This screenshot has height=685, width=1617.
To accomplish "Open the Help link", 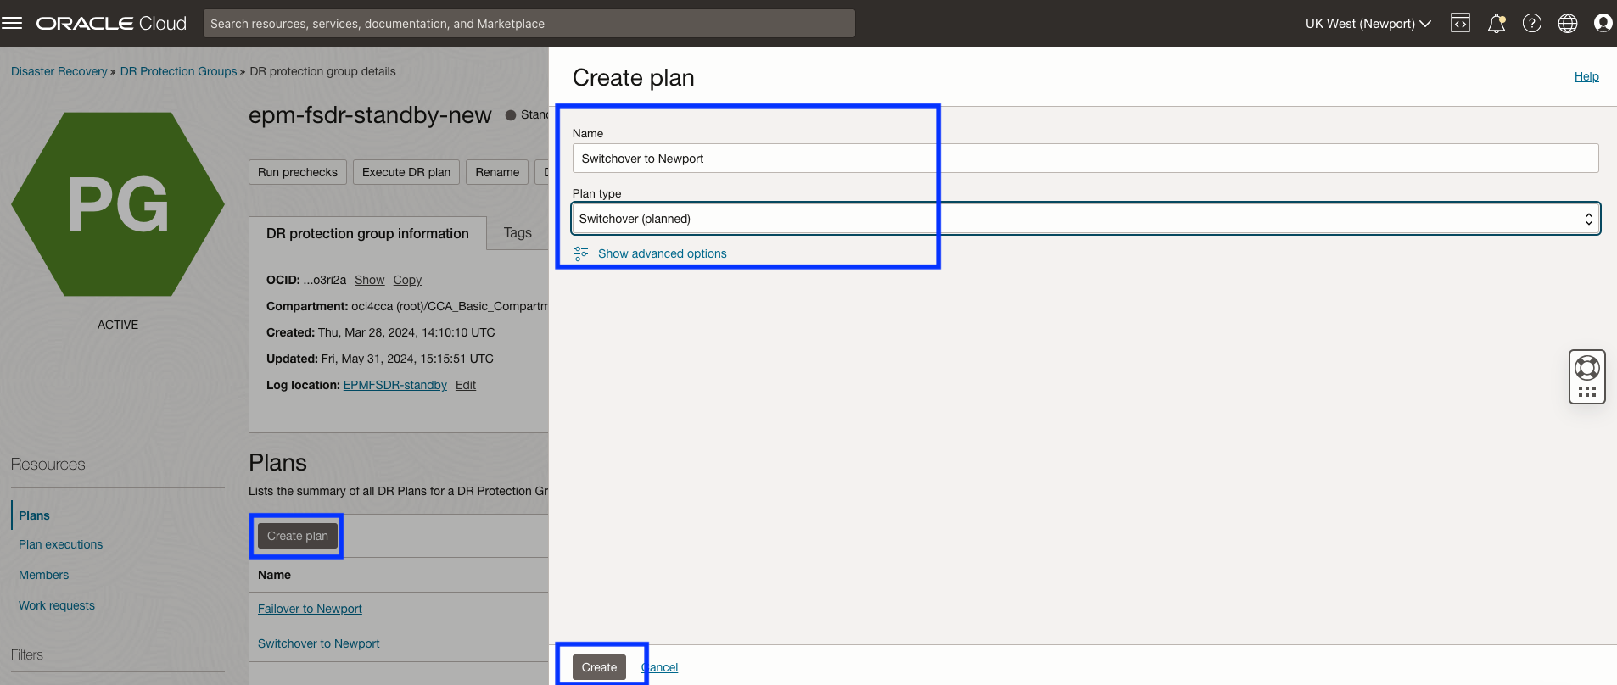I will [1586, 76].
